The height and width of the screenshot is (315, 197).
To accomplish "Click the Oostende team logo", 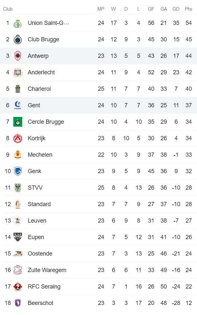I will 18,254.
